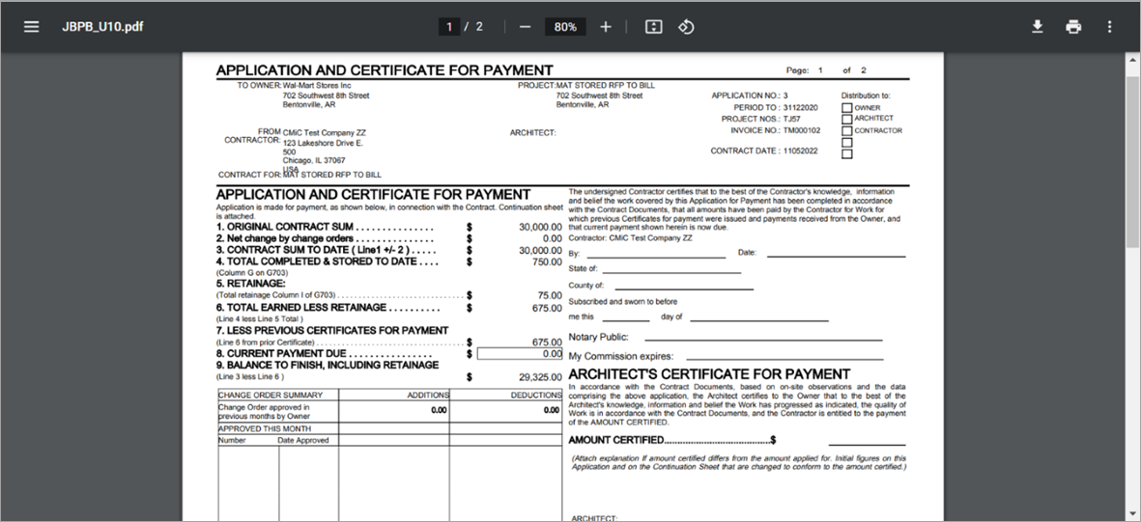Click the blank checkbox directly below CONTRACTOR
Image resolution: width=1141 pixels, height=522 pixels.
[x=846, y=143]
